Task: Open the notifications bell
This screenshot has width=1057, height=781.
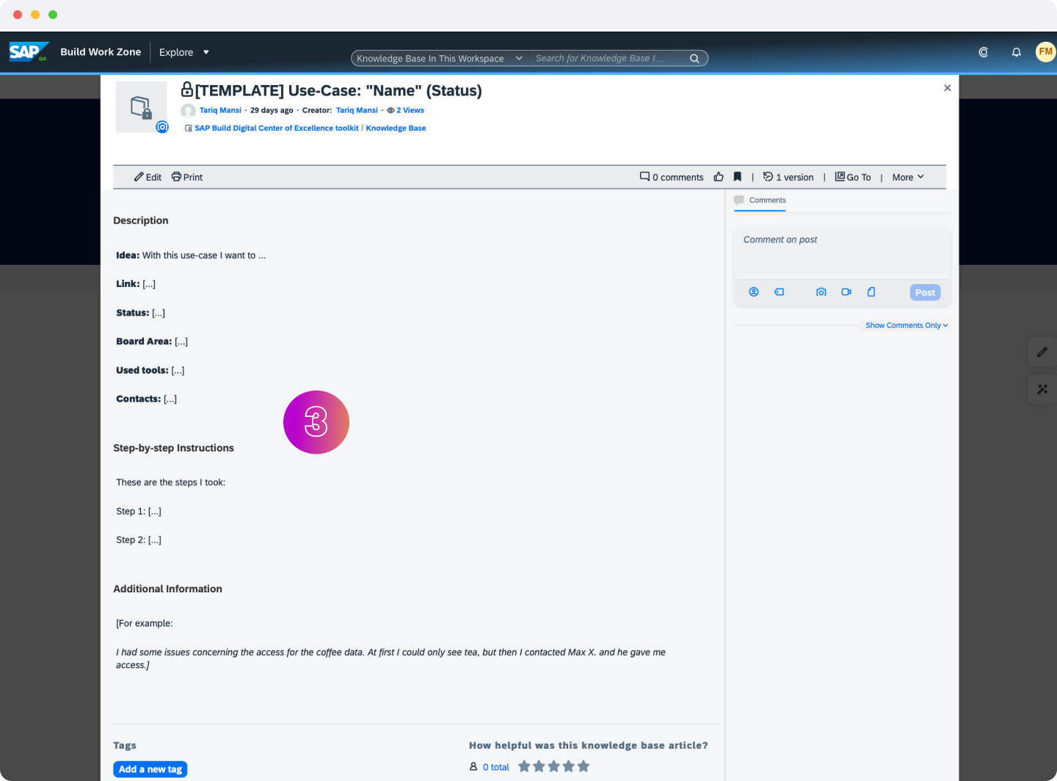Action: (1017, 52)
